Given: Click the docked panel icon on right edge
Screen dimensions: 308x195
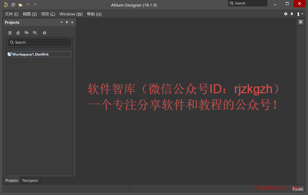Looking at the screenshot, I should (x=301, y=22).
